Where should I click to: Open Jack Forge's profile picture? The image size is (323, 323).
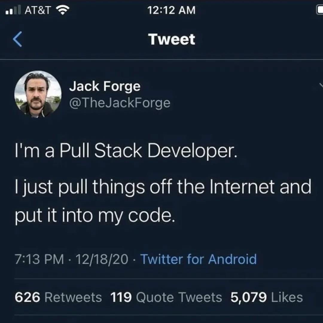[38, 94]
